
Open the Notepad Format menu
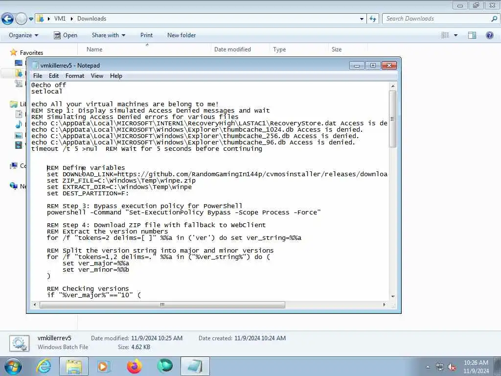coord(75,76)
